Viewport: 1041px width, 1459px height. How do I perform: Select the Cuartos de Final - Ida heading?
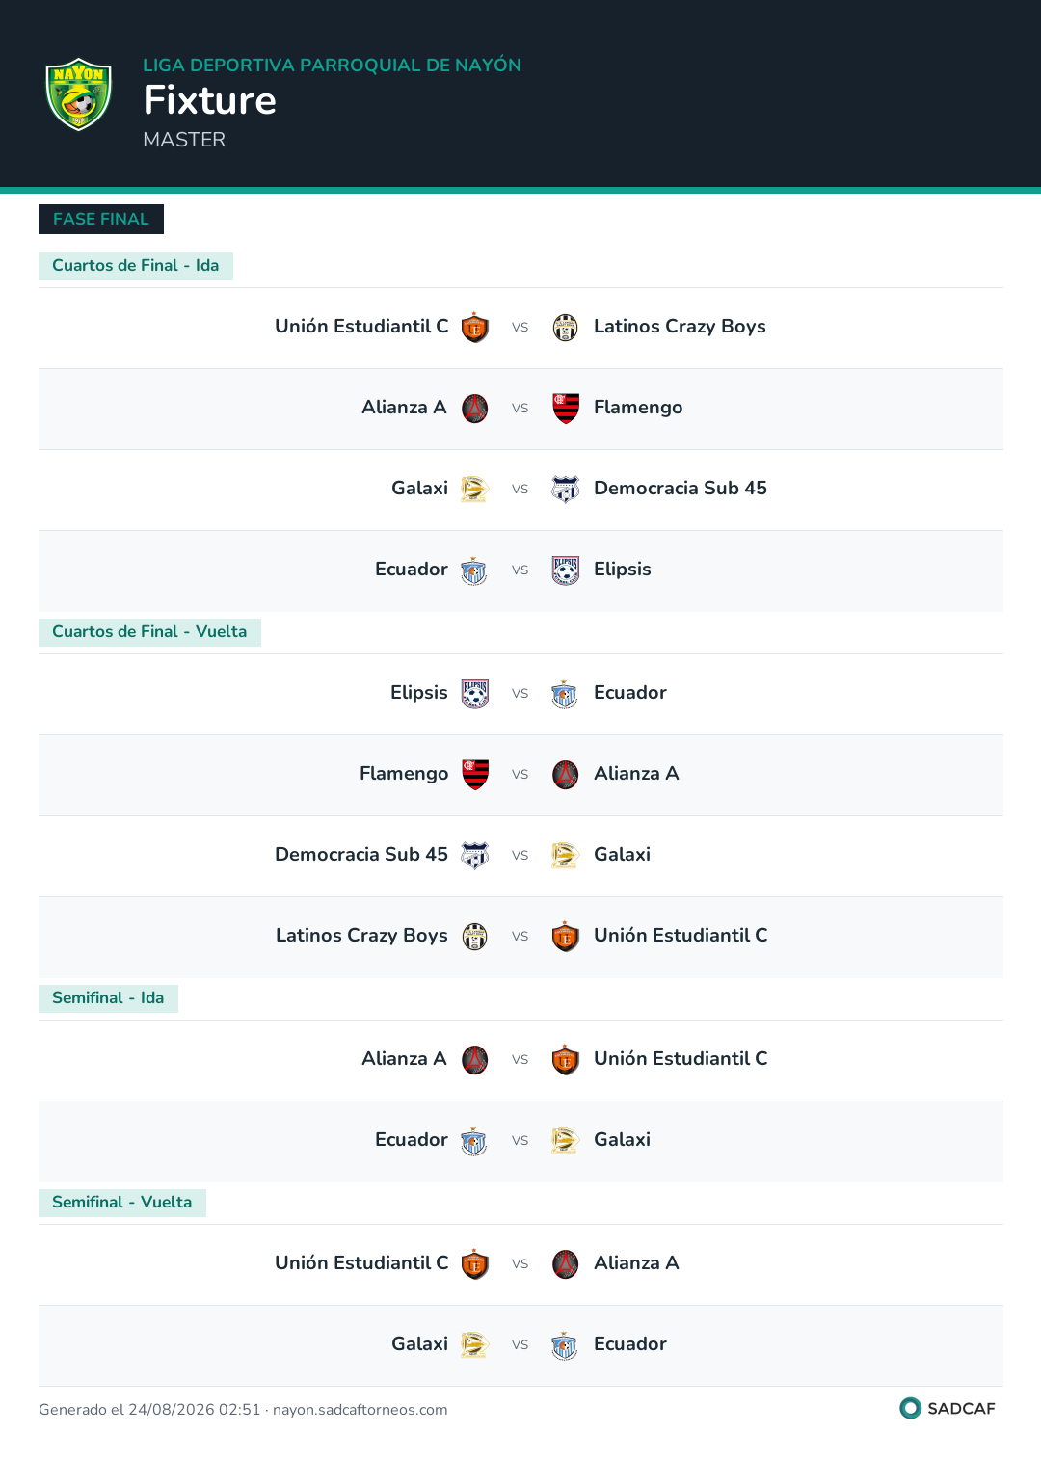click(136, 266)
